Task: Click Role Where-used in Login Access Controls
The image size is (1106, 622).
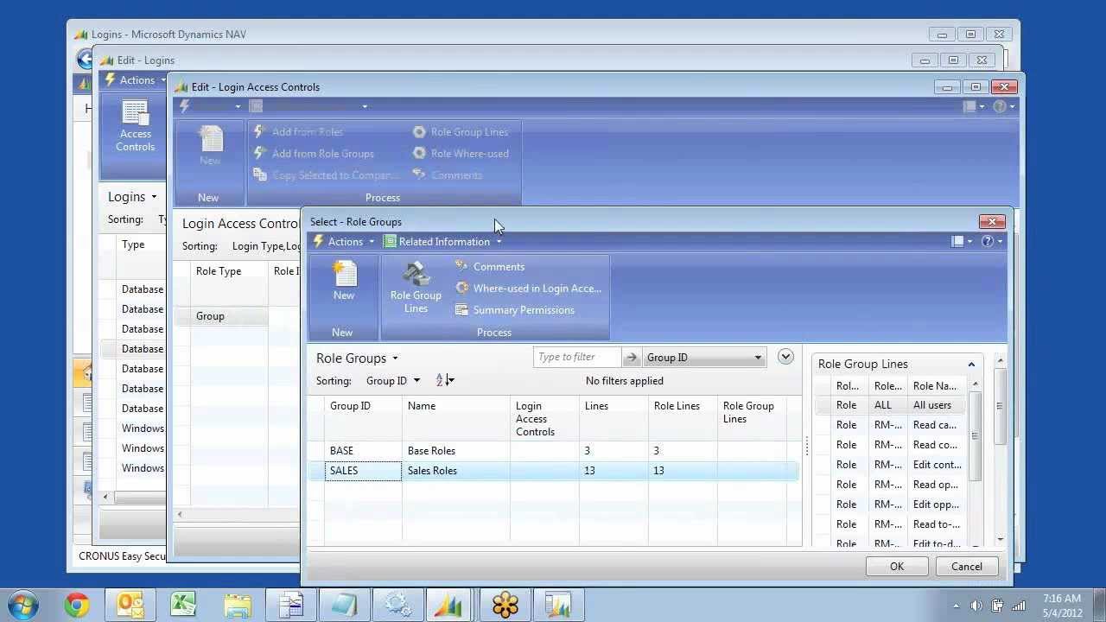Action: click(461, 154)
